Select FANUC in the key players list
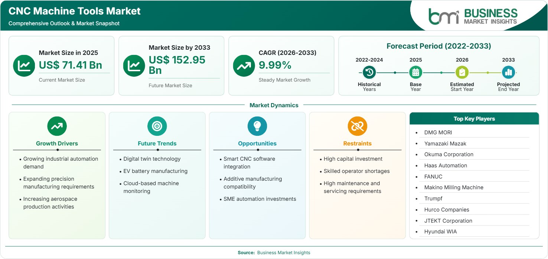 click(433, 177)
